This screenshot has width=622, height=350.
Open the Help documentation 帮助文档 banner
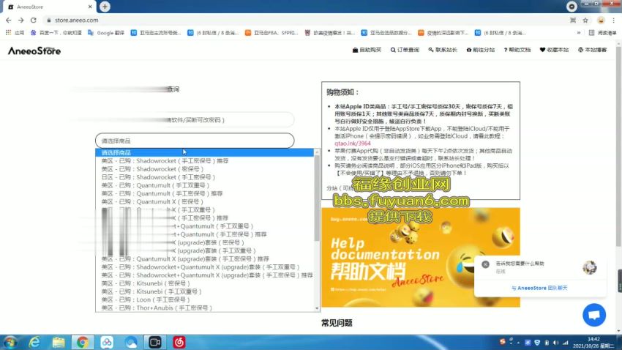point(421,257)
